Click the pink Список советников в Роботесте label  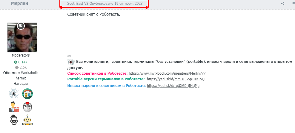[97, 73]
